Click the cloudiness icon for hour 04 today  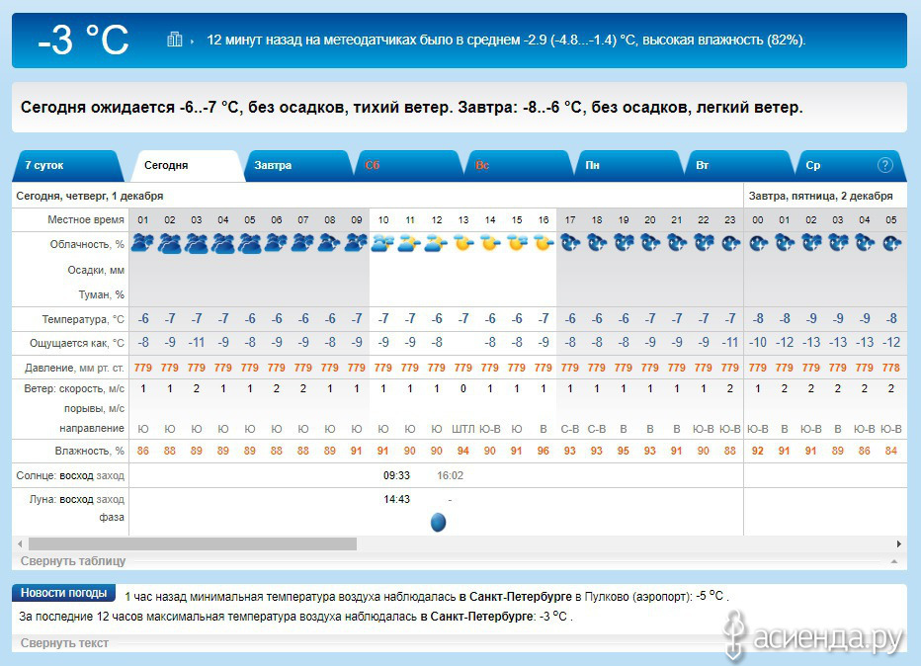tap(223, 242)
